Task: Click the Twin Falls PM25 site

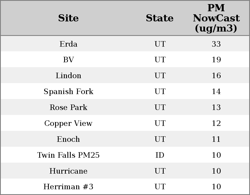Action: point(69,155)
